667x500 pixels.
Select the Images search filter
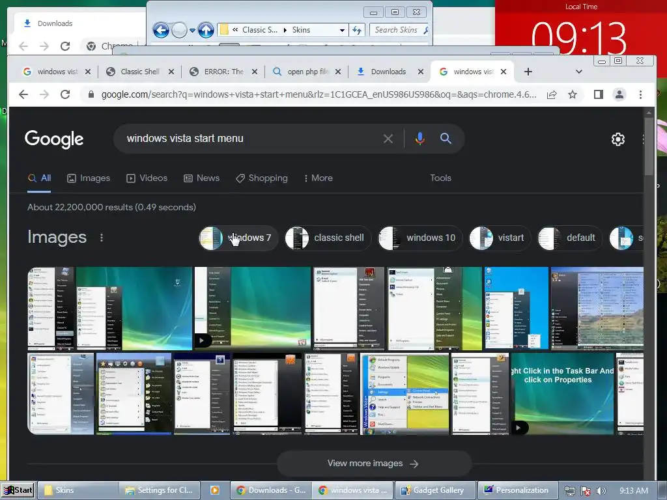(x=89, y=178)
